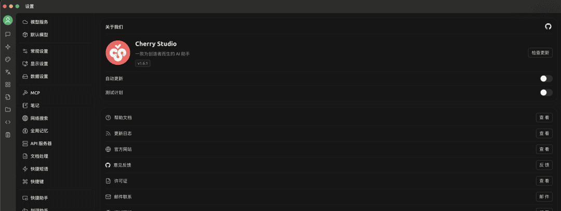561x211 pixels.
Task: Open the paintings palette sidebar icon
Action: pos(8,59)
